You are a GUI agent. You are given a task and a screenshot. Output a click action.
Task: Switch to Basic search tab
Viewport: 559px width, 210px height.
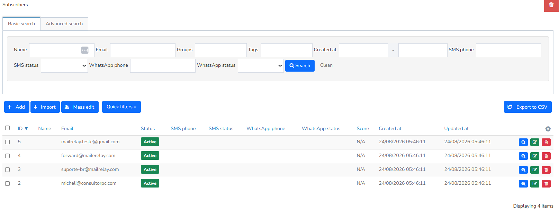[x=21, y=24]
